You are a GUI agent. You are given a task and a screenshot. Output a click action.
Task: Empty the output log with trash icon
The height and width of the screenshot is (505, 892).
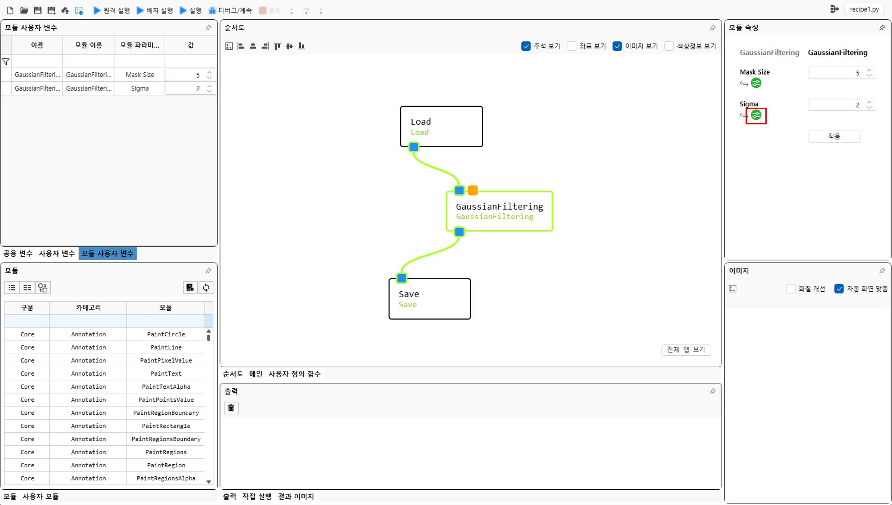pyautogui.click(x=231, y=408)
